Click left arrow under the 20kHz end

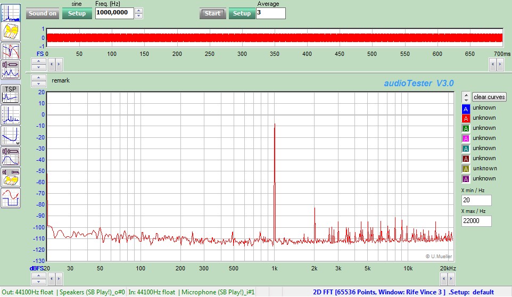coord(444,279)
